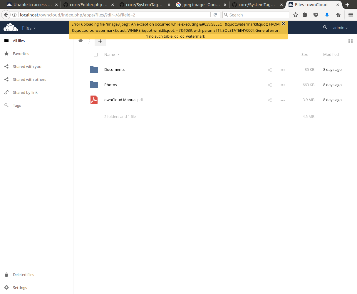Image resolution: width=357 pixels, height=294 pixels.
Task: Click the upload error message text
Action: [176, 30]
